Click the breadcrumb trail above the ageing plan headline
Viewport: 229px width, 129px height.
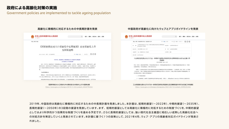click(35, 42)
